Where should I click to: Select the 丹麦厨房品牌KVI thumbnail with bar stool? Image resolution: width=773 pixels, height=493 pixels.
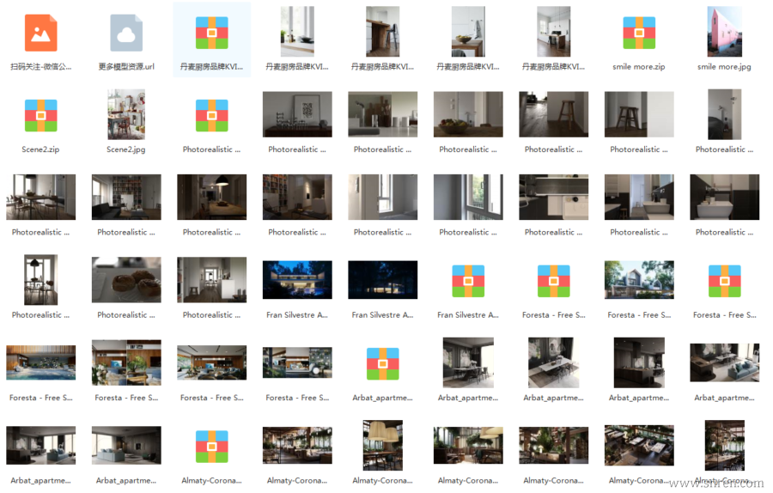pyautogui.click(x=382, y=32)
